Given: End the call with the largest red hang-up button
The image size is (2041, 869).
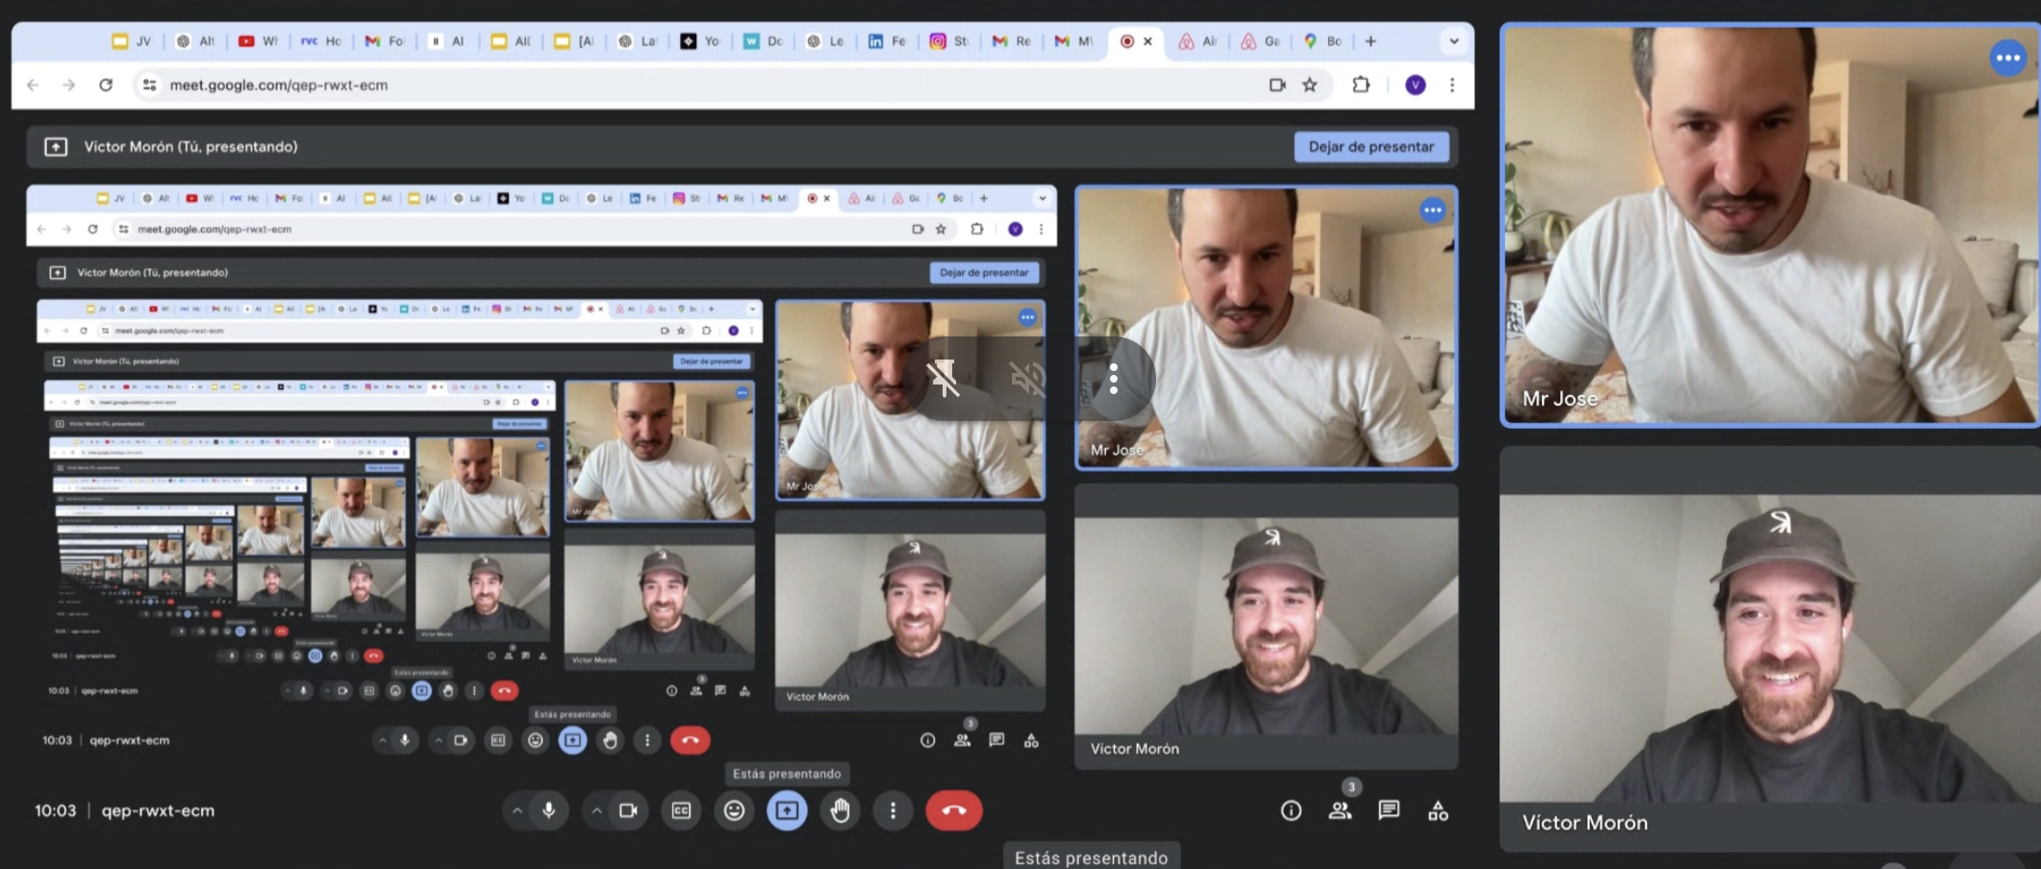Looking at the screenshot, I should point(953,810).
